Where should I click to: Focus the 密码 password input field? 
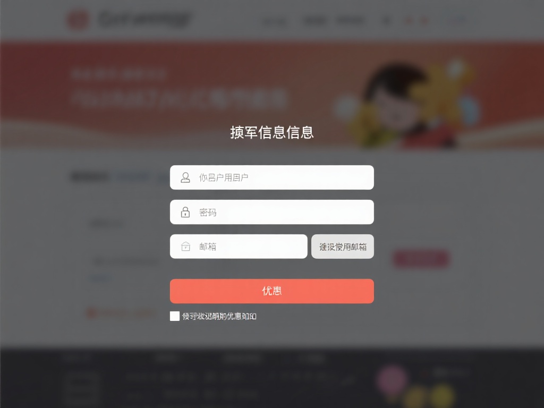[271, 212]
